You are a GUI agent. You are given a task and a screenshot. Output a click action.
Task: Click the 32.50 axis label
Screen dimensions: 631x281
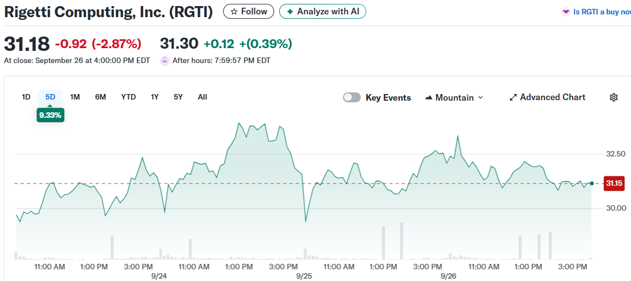pos(615,154)
